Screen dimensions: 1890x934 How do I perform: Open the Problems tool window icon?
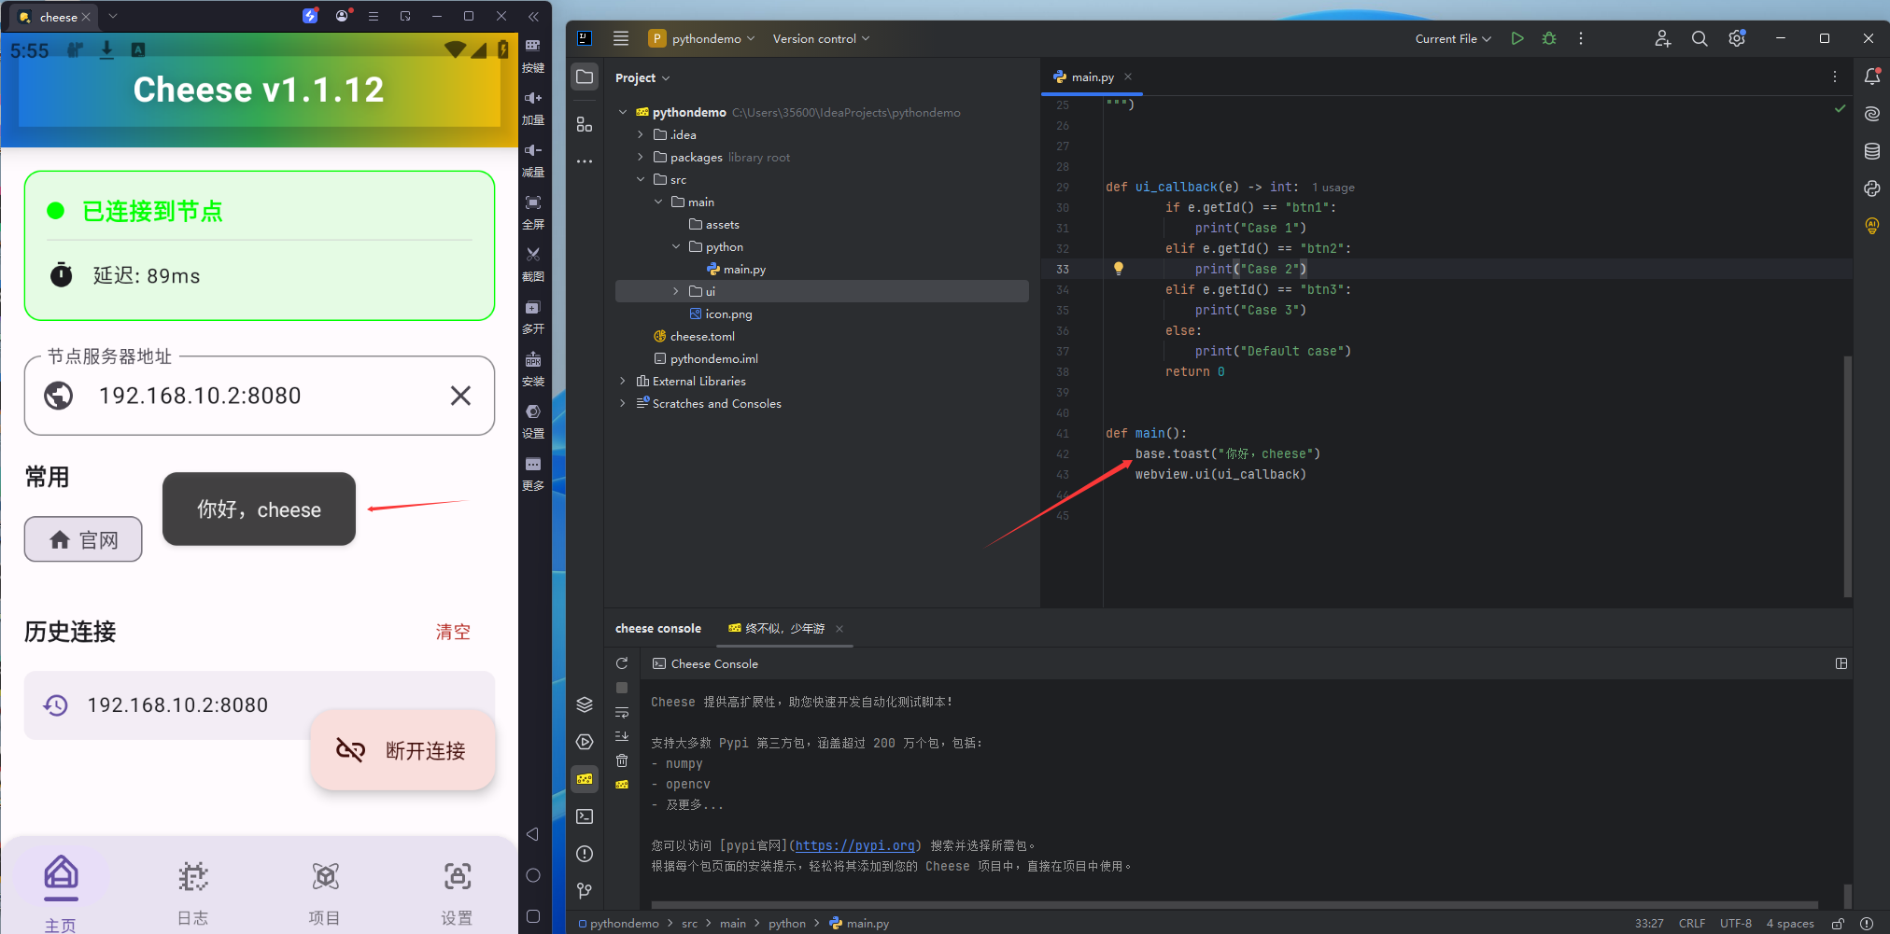click(x=585, y=854)
